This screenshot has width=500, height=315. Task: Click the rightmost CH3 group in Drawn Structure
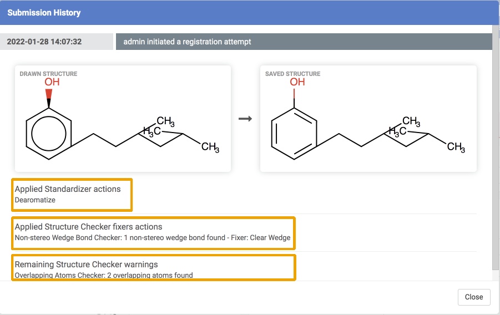point(210,147)
